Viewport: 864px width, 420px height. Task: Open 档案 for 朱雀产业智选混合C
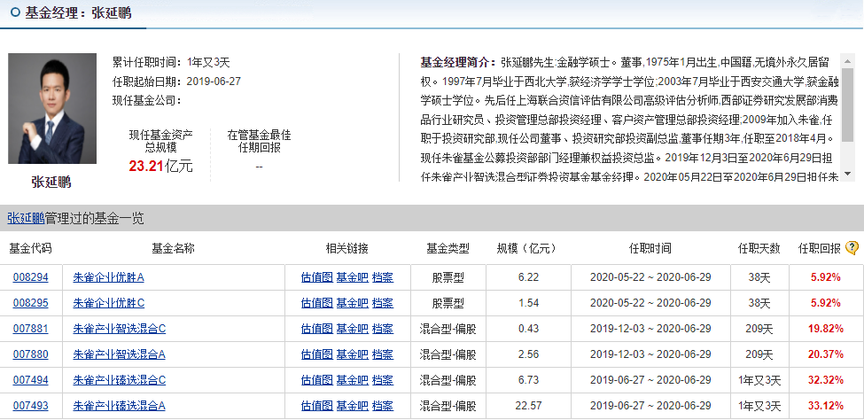pyautogui.click(x=383, y=329)
